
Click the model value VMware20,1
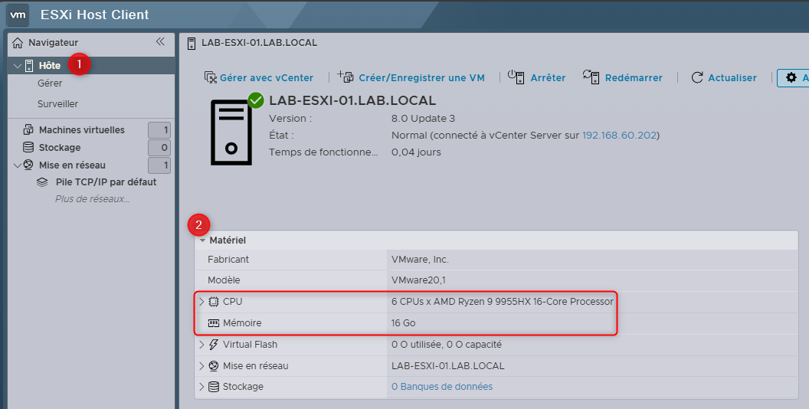(x=418, y=280)
